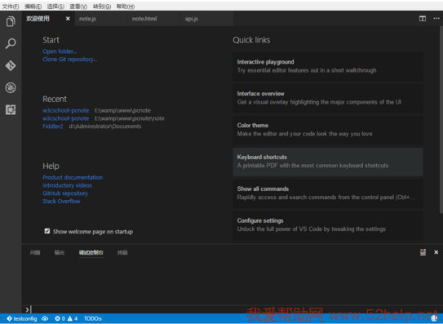443x324 pixels.
Task: Close the bottom panel
Action: tap(436, 252)
